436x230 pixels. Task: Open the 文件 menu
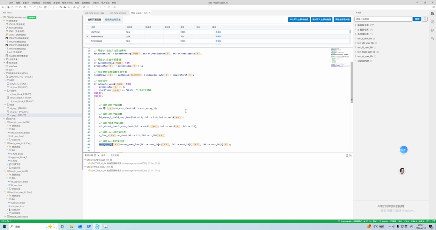[11, 3]
